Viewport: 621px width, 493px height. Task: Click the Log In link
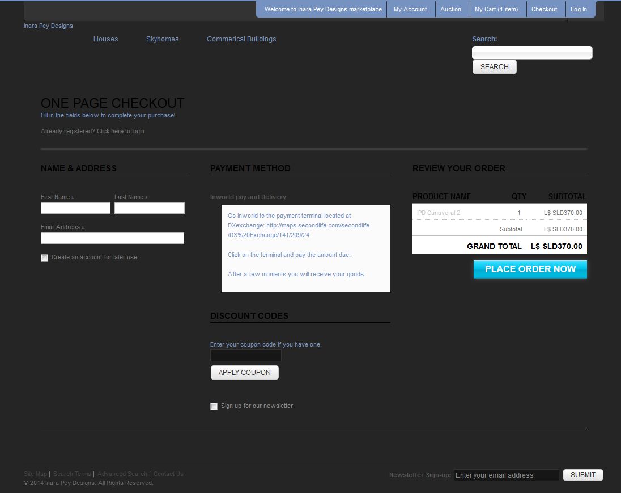pyautogui.click(x=579, y=9)
